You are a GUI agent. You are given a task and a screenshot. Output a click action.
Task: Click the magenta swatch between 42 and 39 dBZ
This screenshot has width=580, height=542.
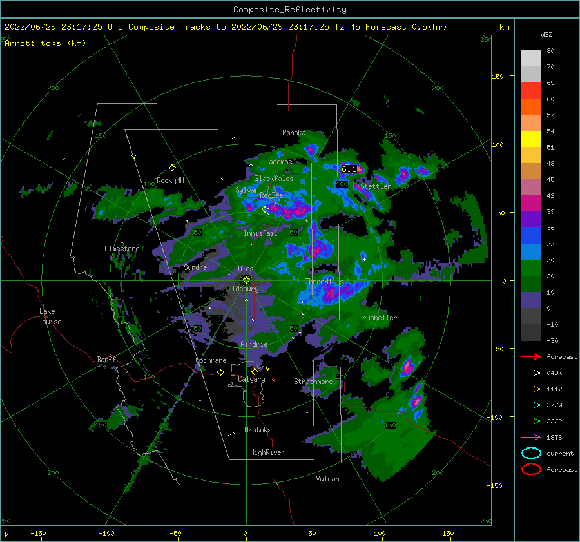(531, 204)
